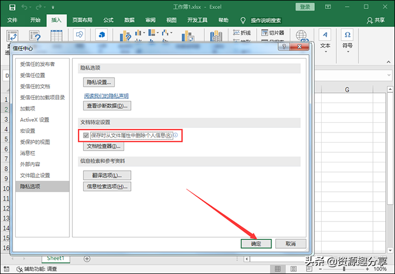The image size is (395, 274).
Task: Open the 阅读我们的隐私声明 link
Action: pyautogui.click(x=106, y=96)
